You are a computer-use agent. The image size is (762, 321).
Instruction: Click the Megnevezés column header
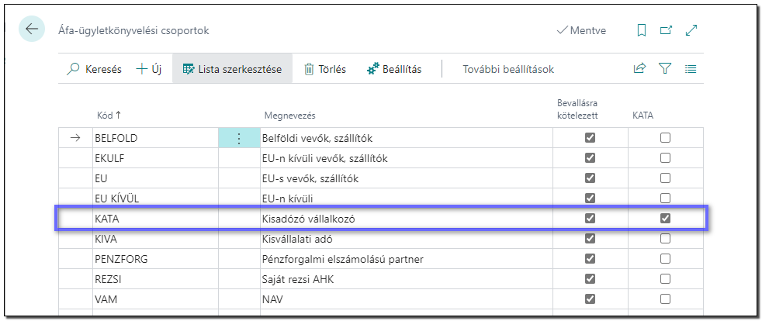coord(290,116)
